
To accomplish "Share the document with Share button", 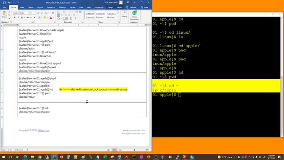I will coord(145,8).
